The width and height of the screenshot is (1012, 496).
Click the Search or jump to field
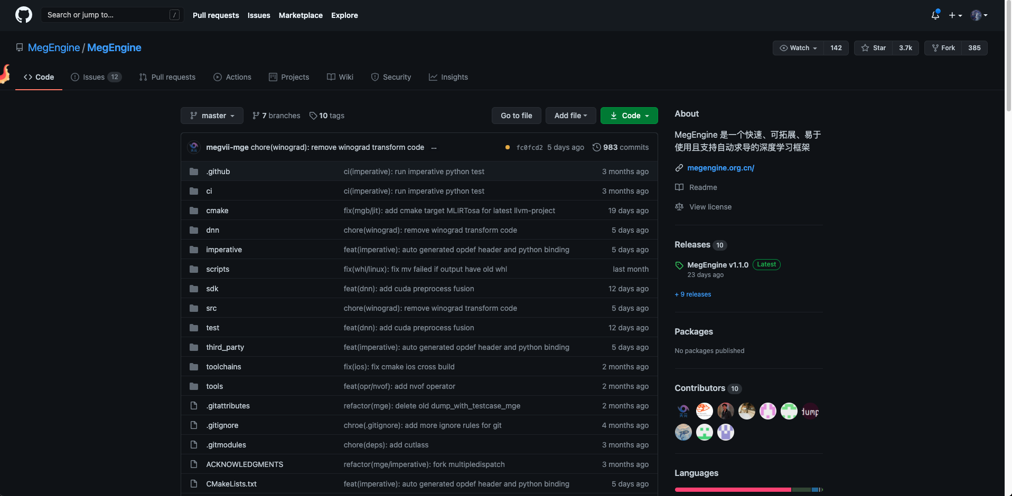(113, 15)
